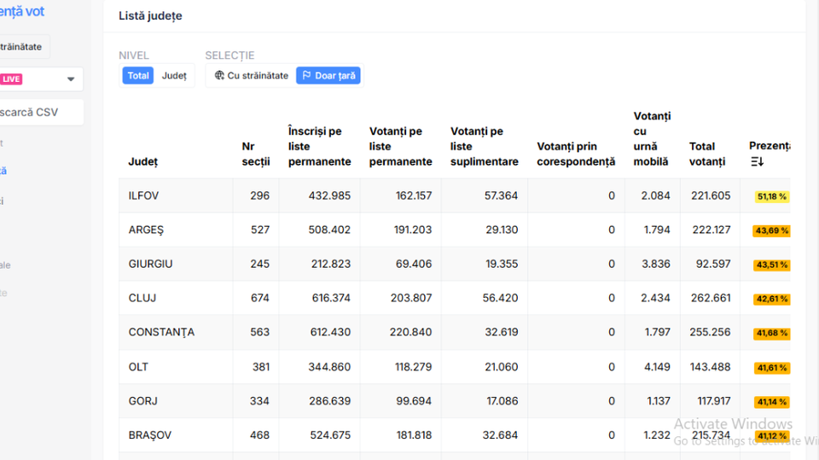The image size is (819, 460).
Task: Select Doar țară option
Action: coord(328,76)
